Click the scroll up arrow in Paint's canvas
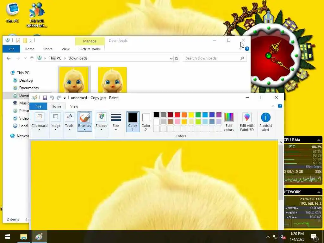 tap(281, 142)
